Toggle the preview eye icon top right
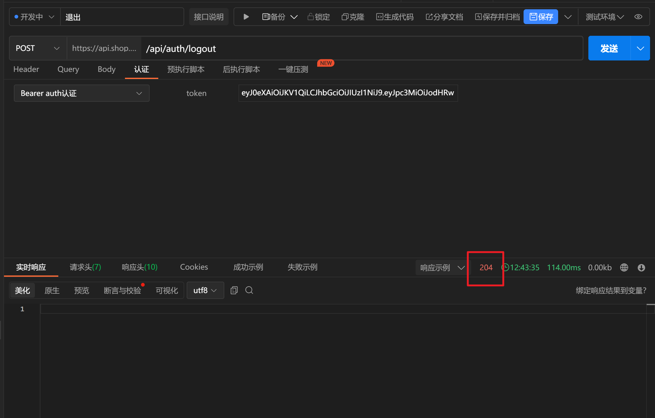Viewport: 655px width, 418px height. (638, 17)
